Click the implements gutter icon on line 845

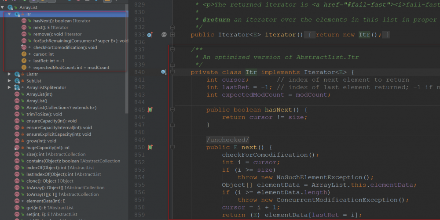tap(150, 110)
